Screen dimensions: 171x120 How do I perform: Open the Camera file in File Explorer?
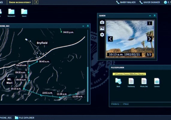[157, 82]
